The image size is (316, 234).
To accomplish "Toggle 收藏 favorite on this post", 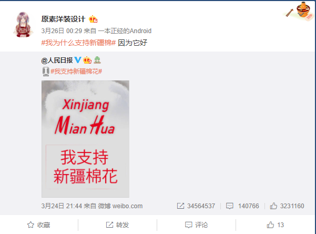I will point(39,225).
